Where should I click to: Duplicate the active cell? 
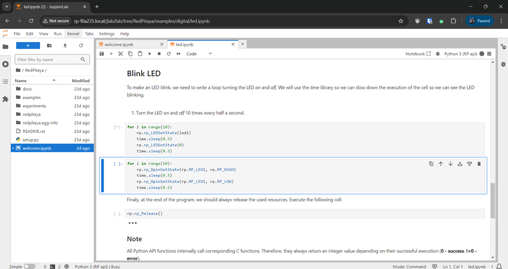pos(431,164)
